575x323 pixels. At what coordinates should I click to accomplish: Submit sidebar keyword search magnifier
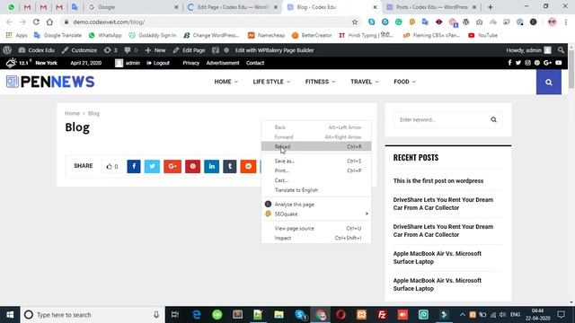tap(493, 119)
